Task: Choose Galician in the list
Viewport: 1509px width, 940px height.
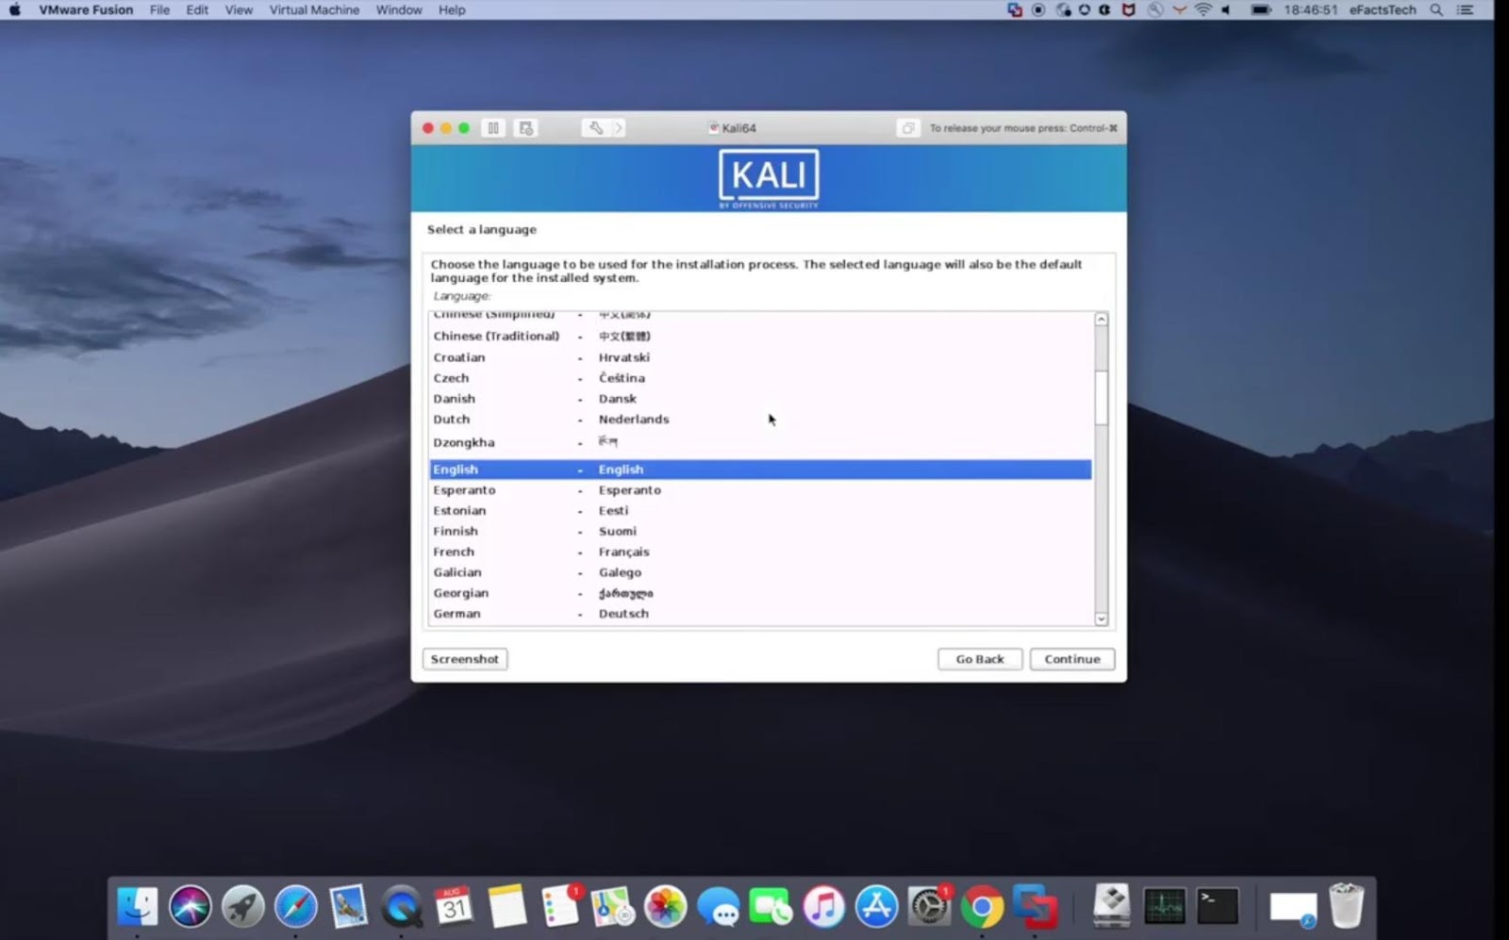Action: coord(760,573)
